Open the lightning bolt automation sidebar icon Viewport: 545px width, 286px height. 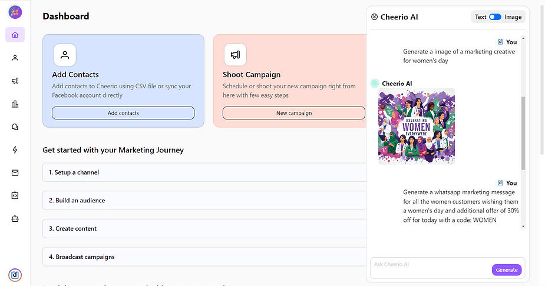click(x=15, y=150)
